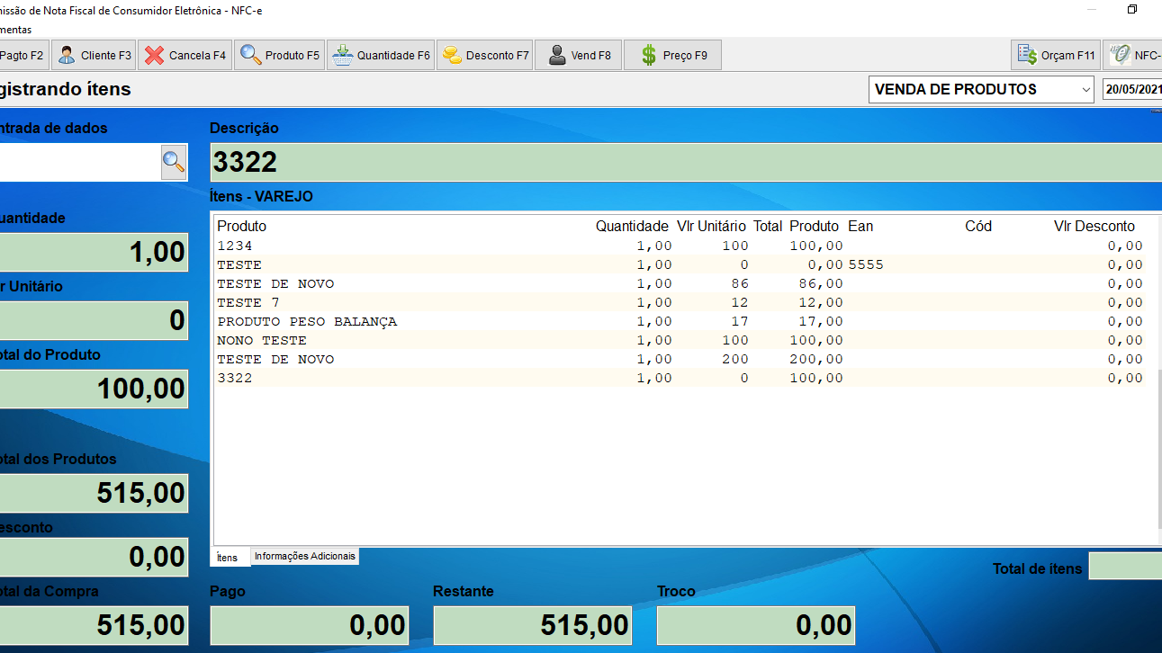Screen dimensions: 1162x653
Task: Restore down the application window
Action: [x=1132, y=10]
